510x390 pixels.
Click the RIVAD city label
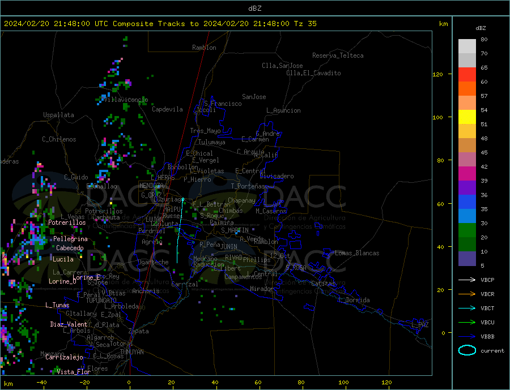[233, 258]
